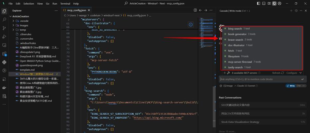Open Explorer panel more actions menu
This screenshot has width=310, height=133.
click(56, 11)
